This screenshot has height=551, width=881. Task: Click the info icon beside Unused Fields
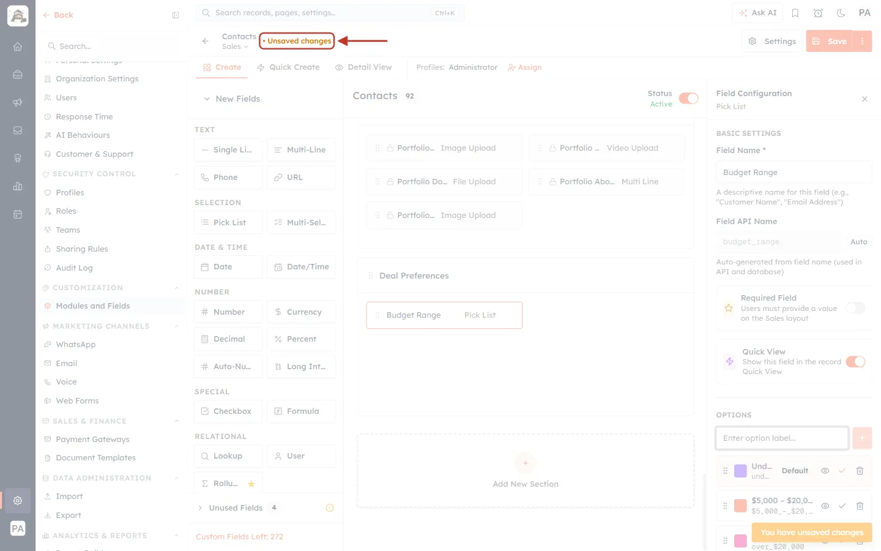(330, 508)
